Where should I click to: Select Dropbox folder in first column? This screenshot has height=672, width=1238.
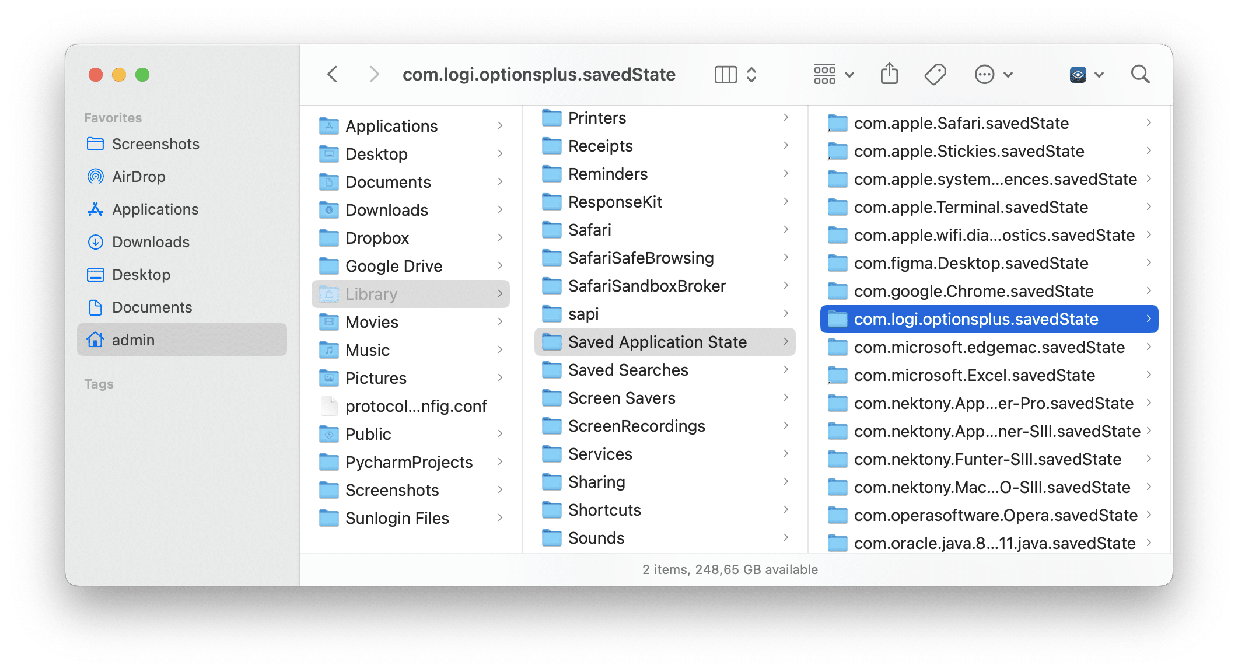pyautogui.click(x=411, y=238)
